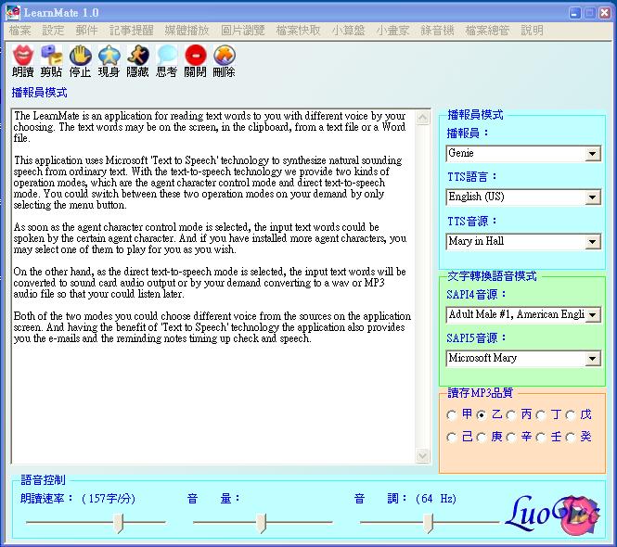Click the 現身 show agent icon

click(x=109, y=55)
